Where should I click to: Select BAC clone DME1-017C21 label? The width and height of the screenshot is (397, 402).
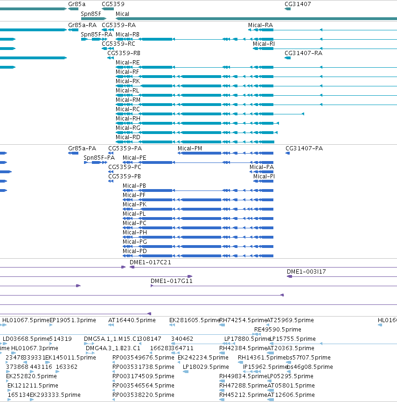pyautogui.click(x=150, y=262)
